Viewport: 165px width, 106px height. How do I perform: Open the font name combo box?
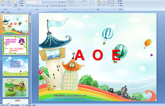pyautogui.click(x=32, y=2)
